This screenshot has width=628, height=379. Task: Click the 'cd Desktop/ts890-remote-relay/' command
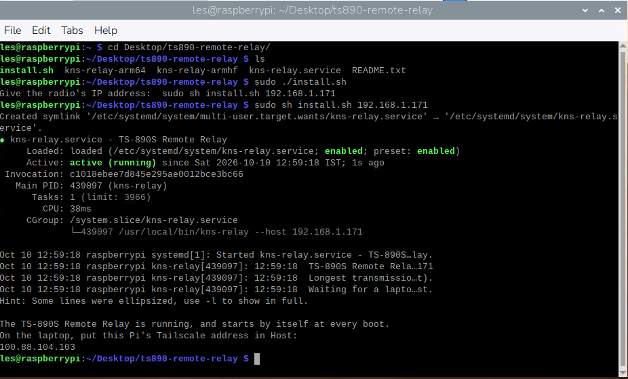tap(189, 47)
